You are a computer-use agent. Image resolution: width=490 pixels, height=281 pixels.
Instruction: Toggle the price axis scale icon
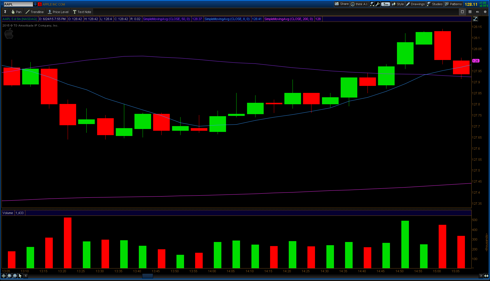pyautogui.click(x=475, y=19)
